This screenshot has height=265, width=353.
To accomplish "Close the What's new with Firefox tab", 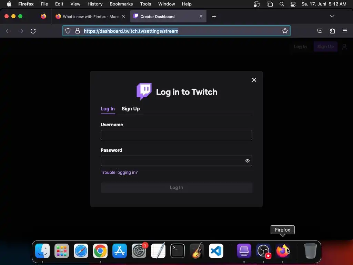I will 123,16.
